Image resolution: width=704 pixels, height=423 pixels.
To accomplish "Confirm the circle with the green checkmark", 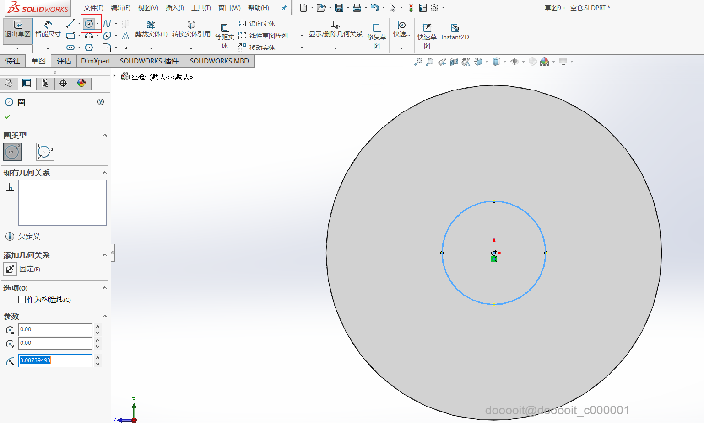I will point(7,117).
